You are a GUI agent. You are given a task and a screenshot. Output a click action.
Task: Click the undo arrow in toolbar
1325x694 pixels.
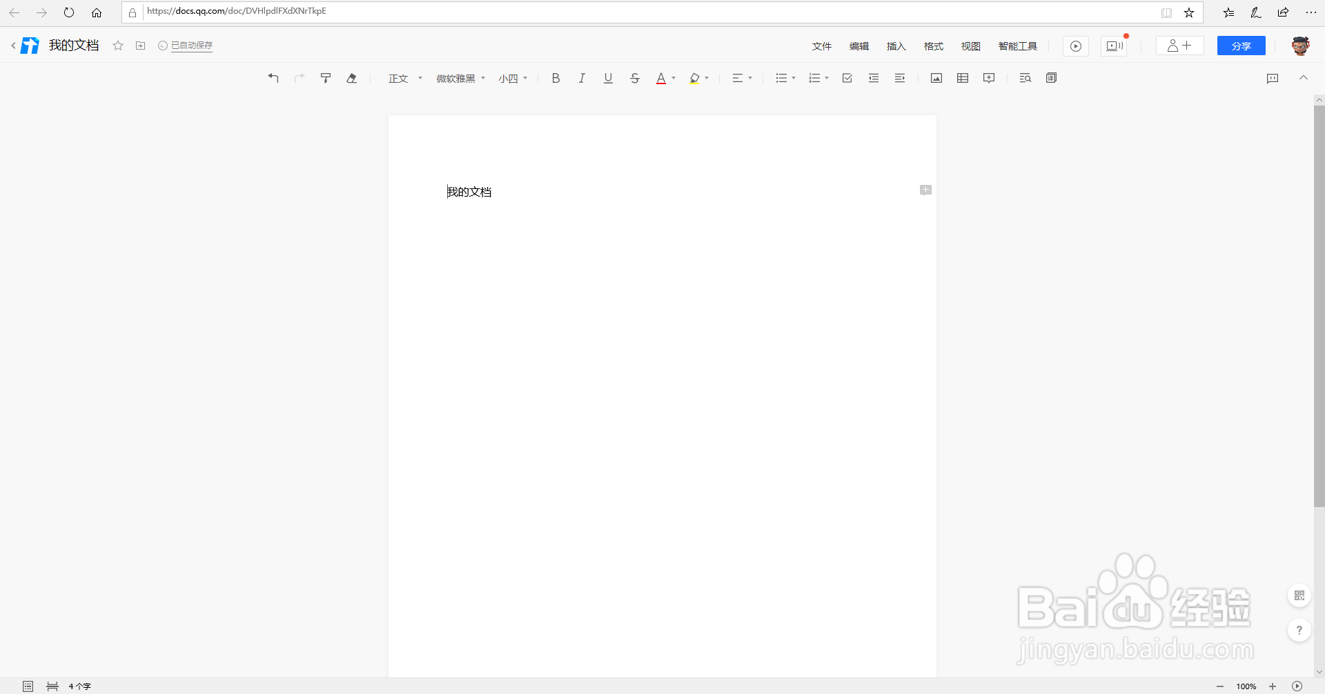coord(273,78)
